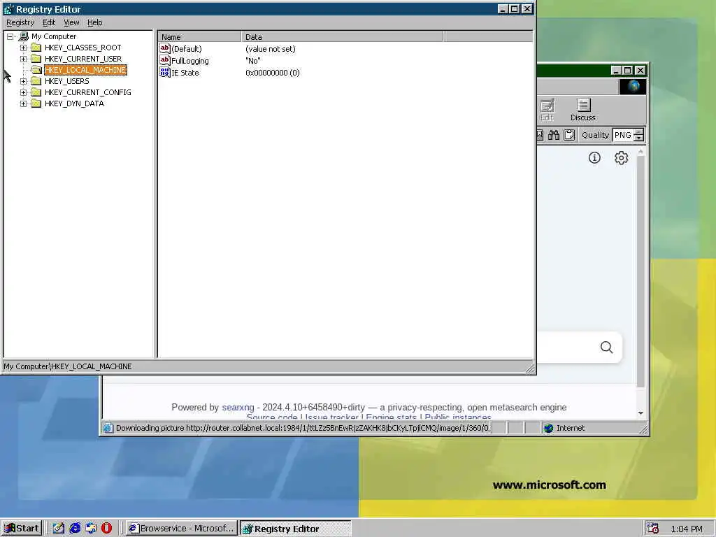Click the task scheduler tray icon
716x537 pixels.
click(x=653, y=529)
